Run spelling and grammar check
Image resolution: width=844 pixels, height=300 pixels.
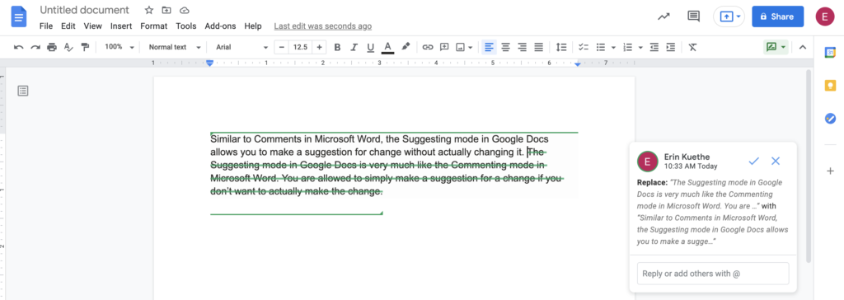point(68,48)
